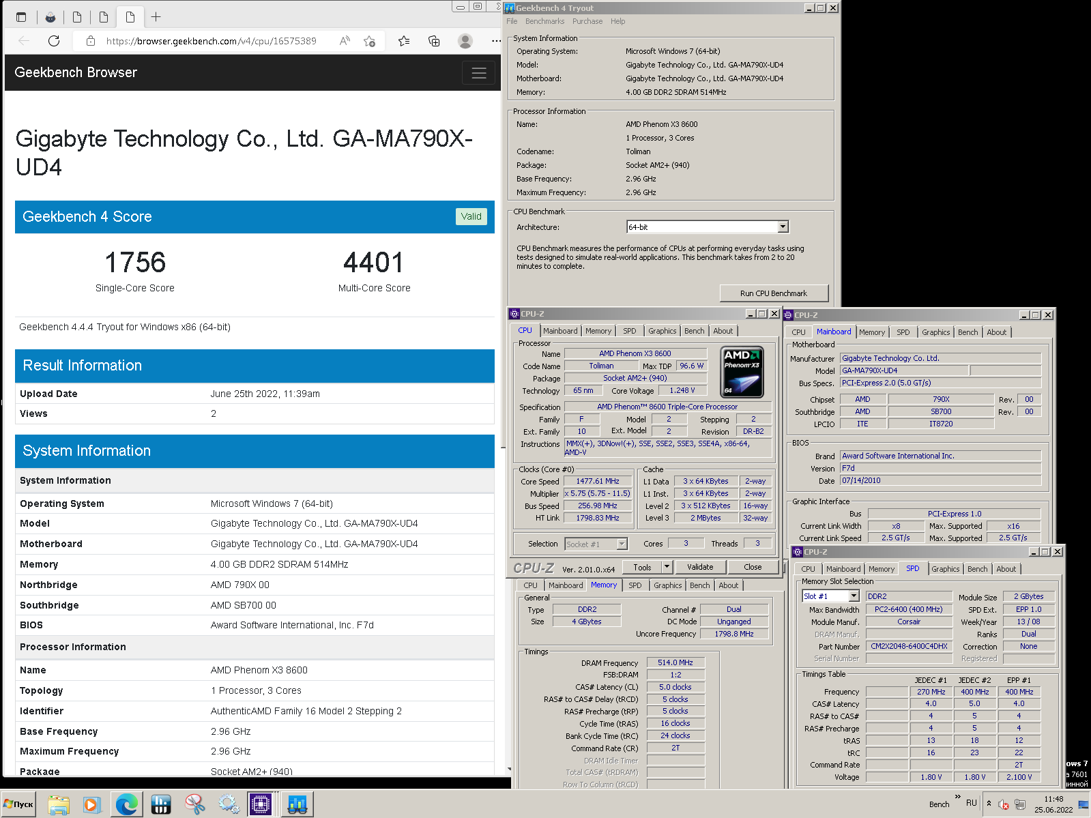Open Collections icon in Edge toolbar
Image resolution: width=1091 pixels, height=818 pixels.
coord(434,41)
